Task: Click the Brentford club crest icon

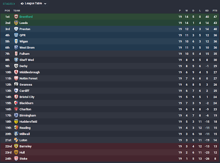Action: coord(16,17)
